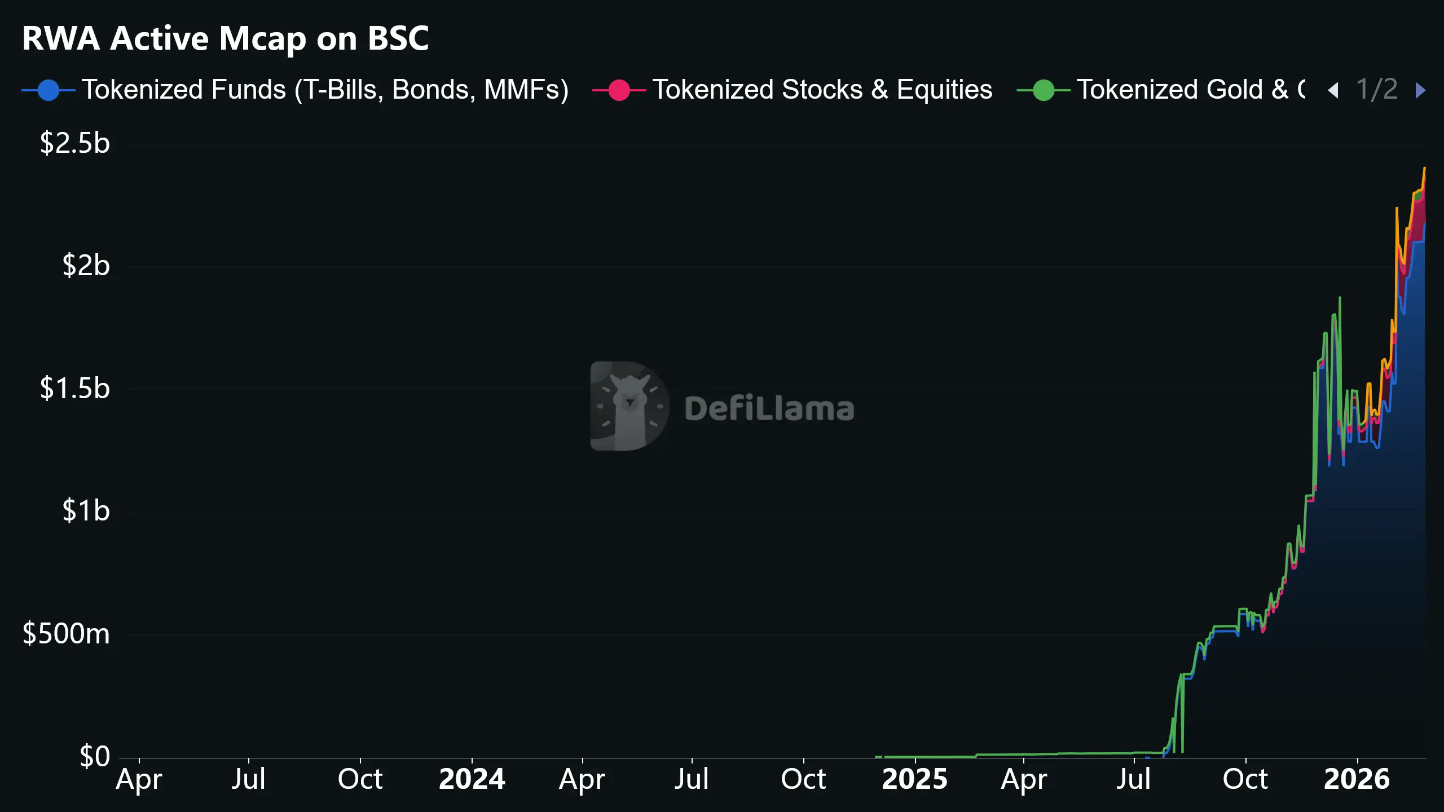Click the legend page indicator 1/2

pyautogui.click(x=1377, y=90)
